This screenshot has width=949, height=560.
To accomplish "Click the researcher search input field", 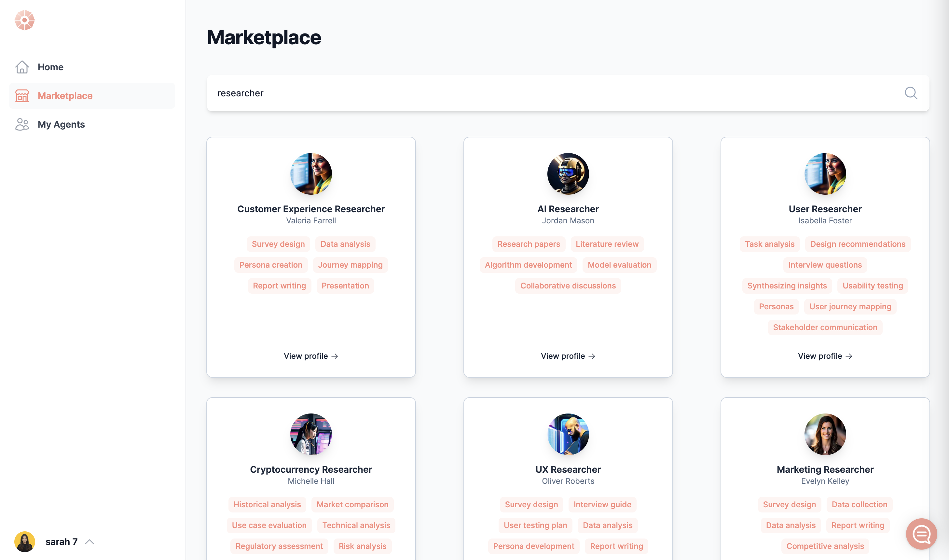I will click(x=528, y=93).
